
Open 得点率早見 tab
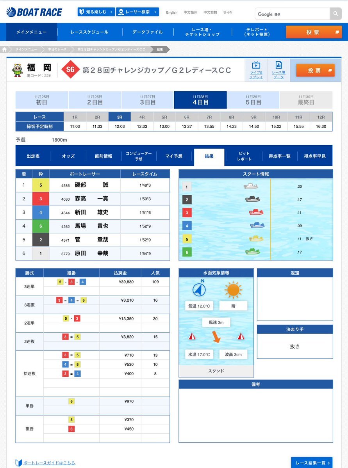pos(315,156)
